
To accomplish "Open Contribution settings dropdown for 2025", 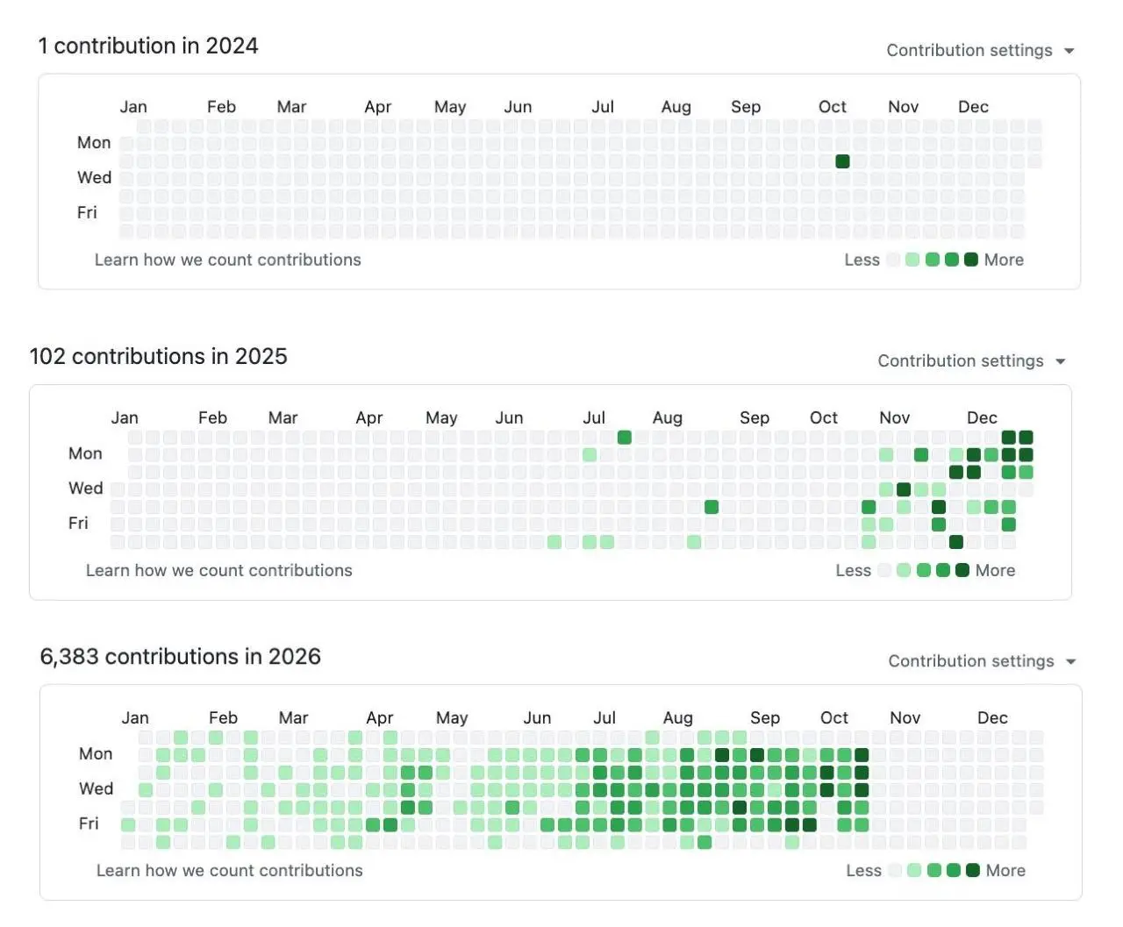I will (971, 361).
